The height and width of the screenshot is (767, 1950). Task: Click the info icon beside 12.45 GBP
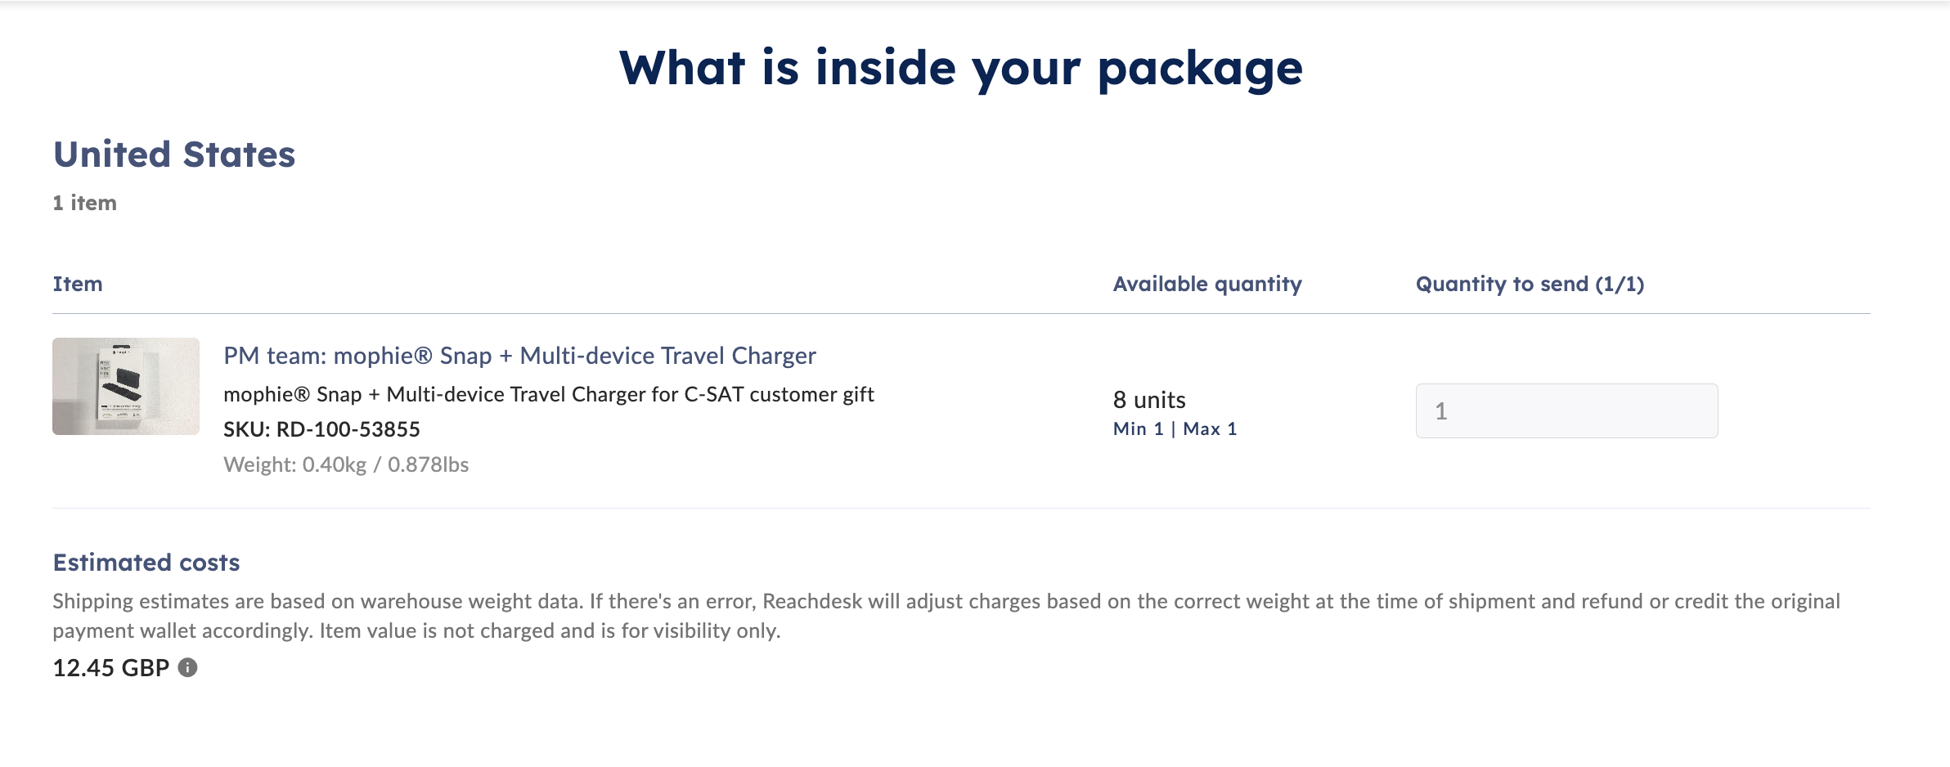pyautogui.click(x=188, y=668)
